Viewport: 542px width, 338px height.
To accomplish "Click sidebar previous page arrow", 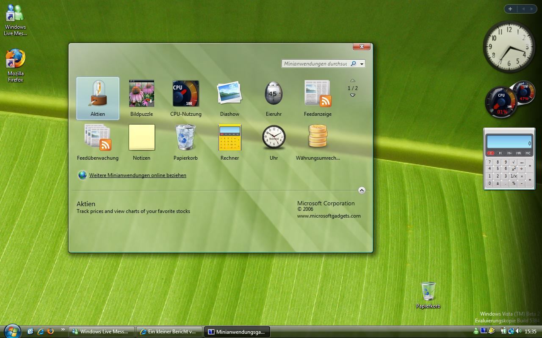I will [523, 9].
